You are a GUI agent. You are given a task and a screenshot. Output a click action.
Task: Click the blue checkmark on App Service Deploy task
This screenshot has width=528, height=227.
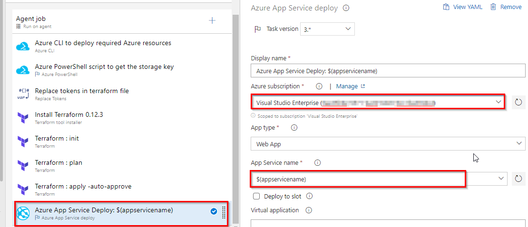point(214,211)
